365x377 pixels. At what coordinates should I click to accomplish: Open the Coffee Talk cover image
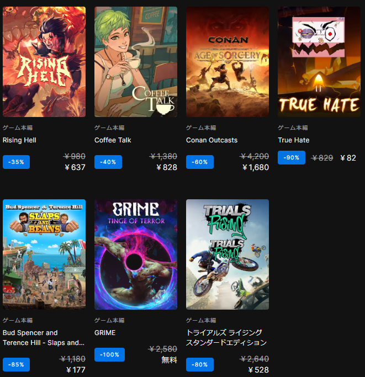(136, 62)
